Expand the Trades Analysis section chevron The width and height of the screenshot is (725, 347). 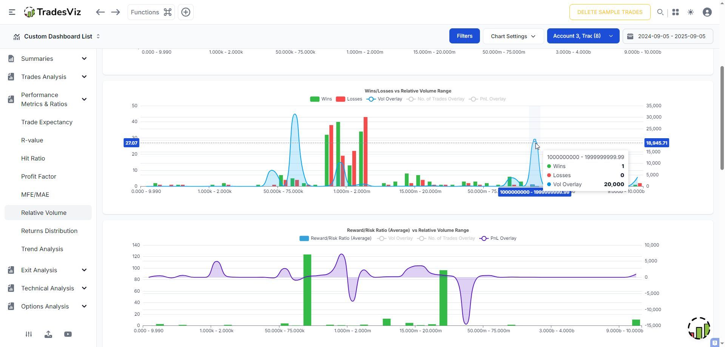[x=84, y=77]
